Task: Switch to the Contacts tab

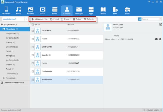Action: [67, 11]
